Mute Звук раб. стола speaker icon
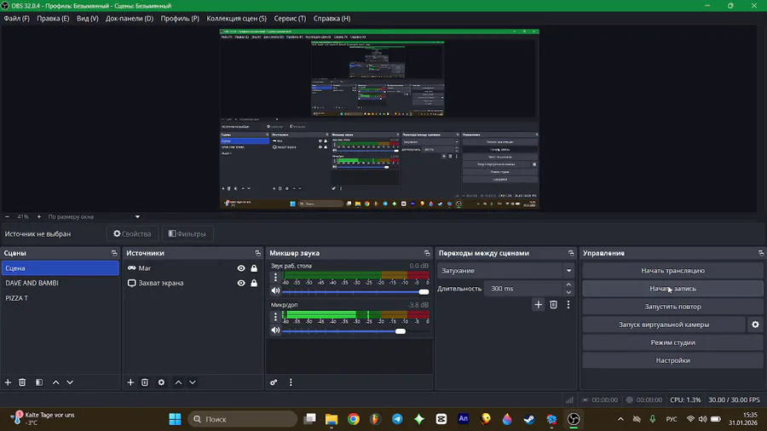This screenshot has height=431, width=767. (276, 290)
